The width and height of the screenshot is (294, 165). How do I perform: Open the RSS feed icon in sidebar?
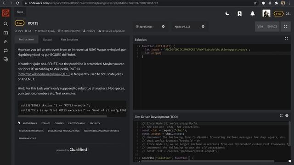point(6,42)
